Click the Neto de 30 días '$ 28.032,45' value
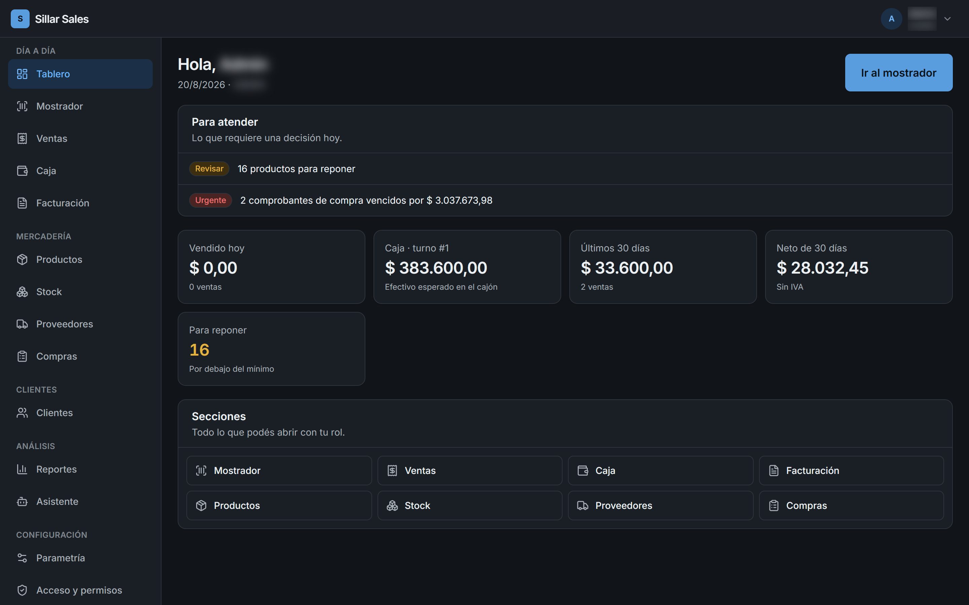 (x=822, y=268)
